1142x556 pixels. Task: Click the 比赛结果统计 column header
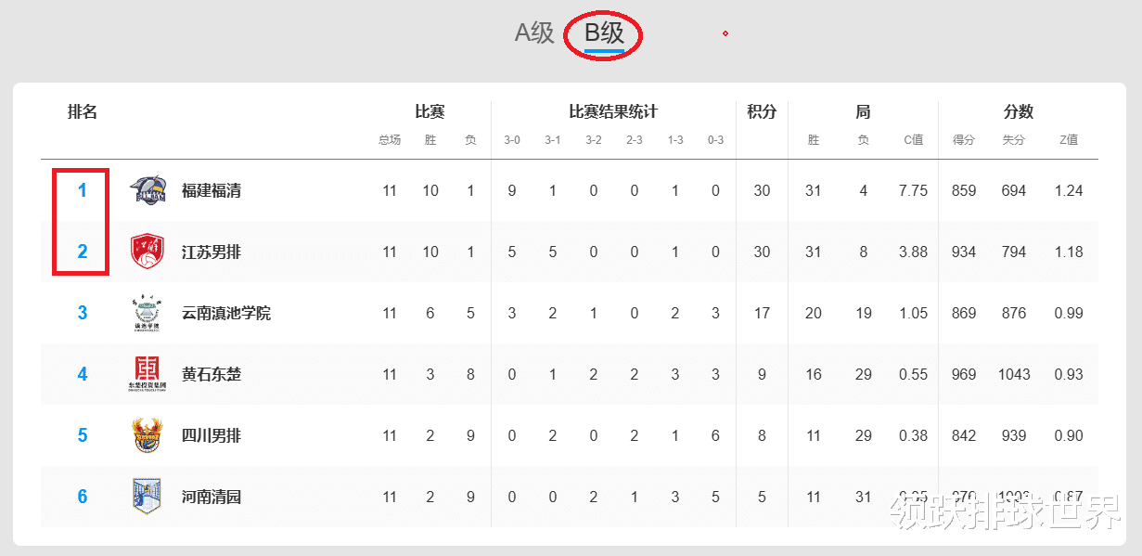pos(613,112)
